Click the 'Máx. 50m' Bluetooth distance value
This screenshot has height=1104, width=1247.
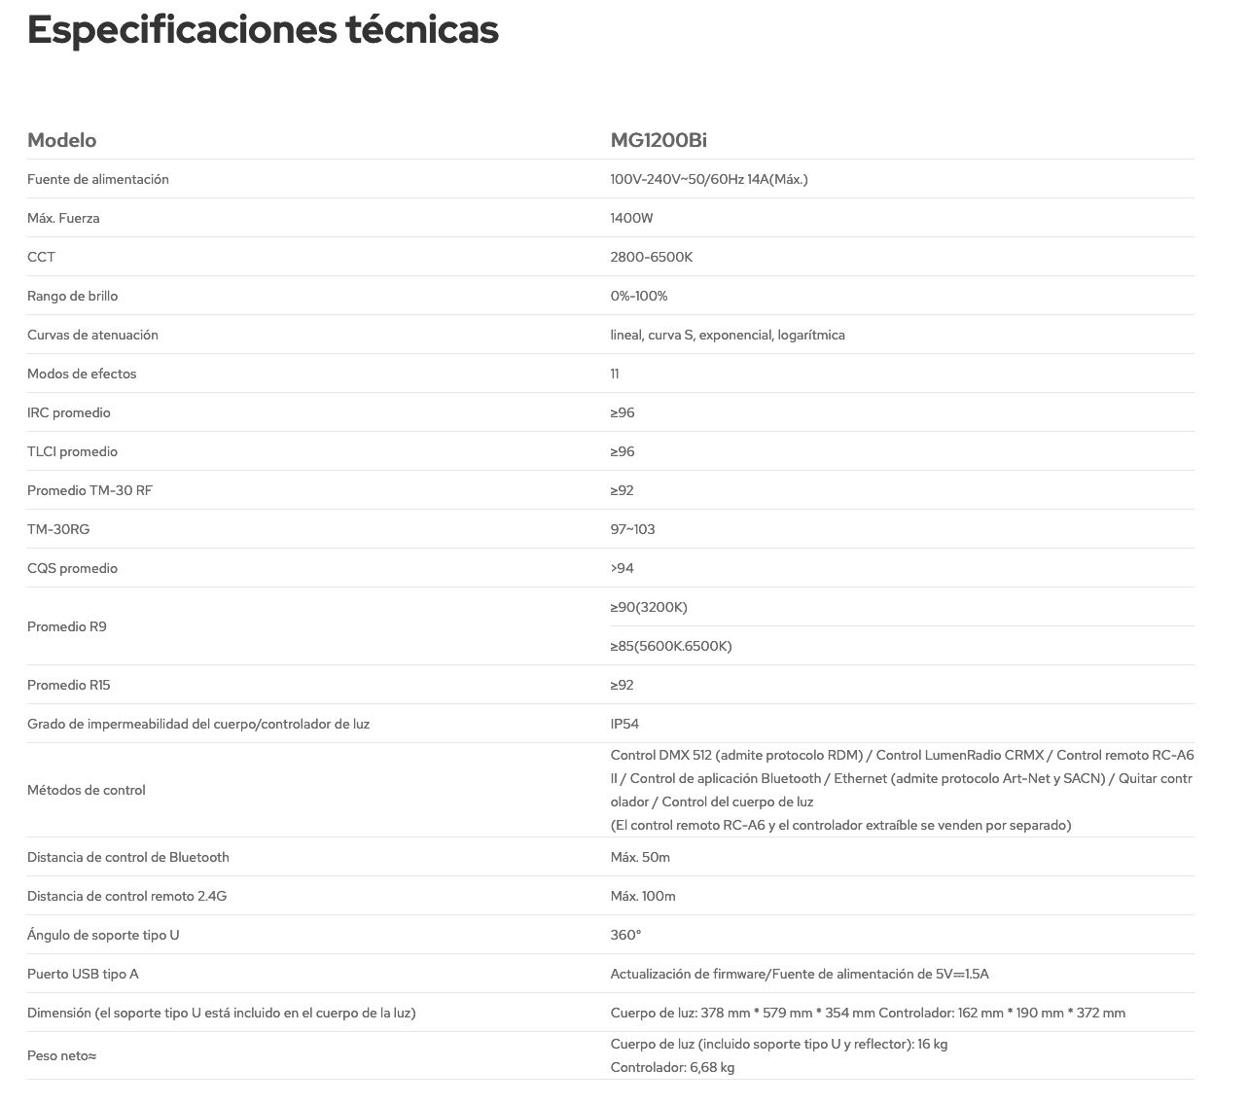[x=640, y=857]
